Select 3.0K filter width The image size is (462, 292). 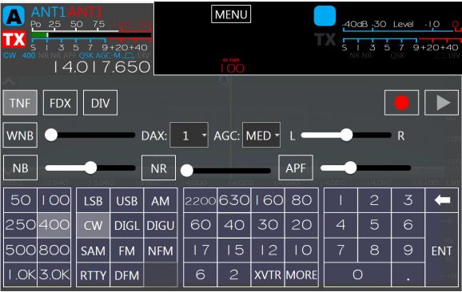tap(54, 274)
